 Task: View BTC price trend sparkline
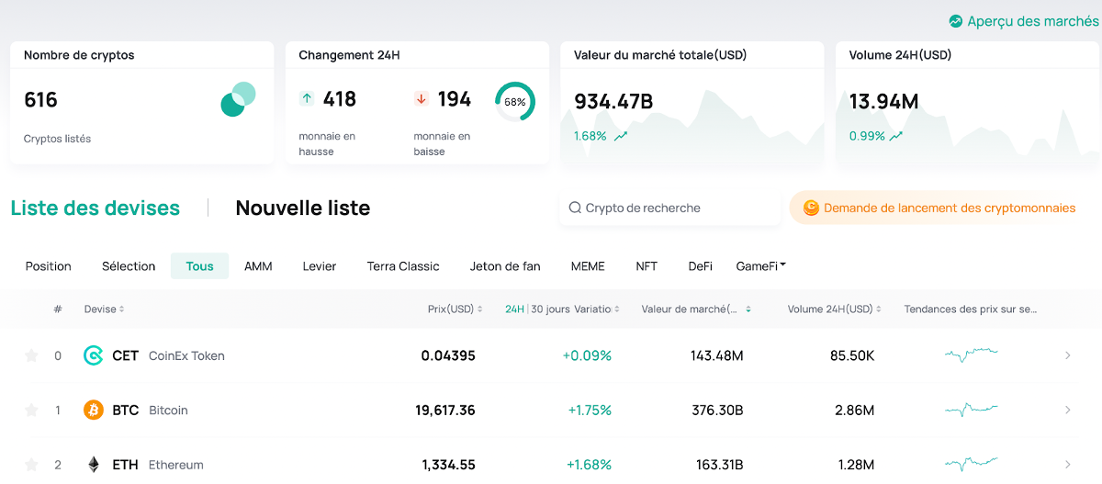(972, 409)
